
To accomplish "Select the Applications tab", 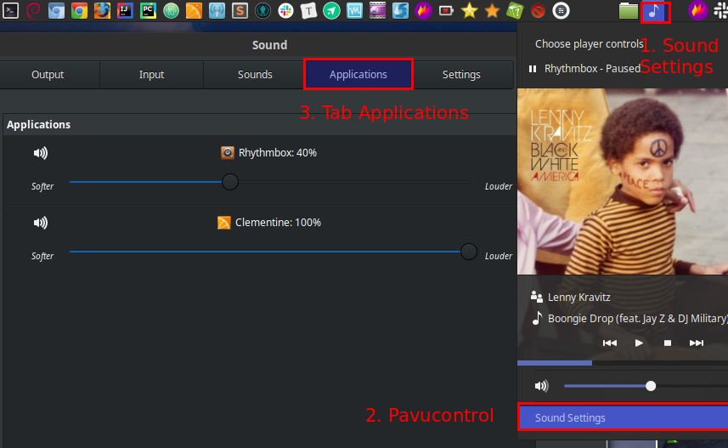I will click(x=358, y=74).
